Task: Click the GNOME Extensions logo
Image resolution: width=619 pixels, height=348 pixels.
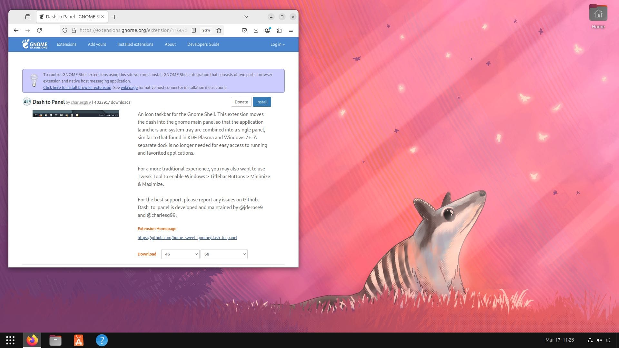Action: [34, 44]
